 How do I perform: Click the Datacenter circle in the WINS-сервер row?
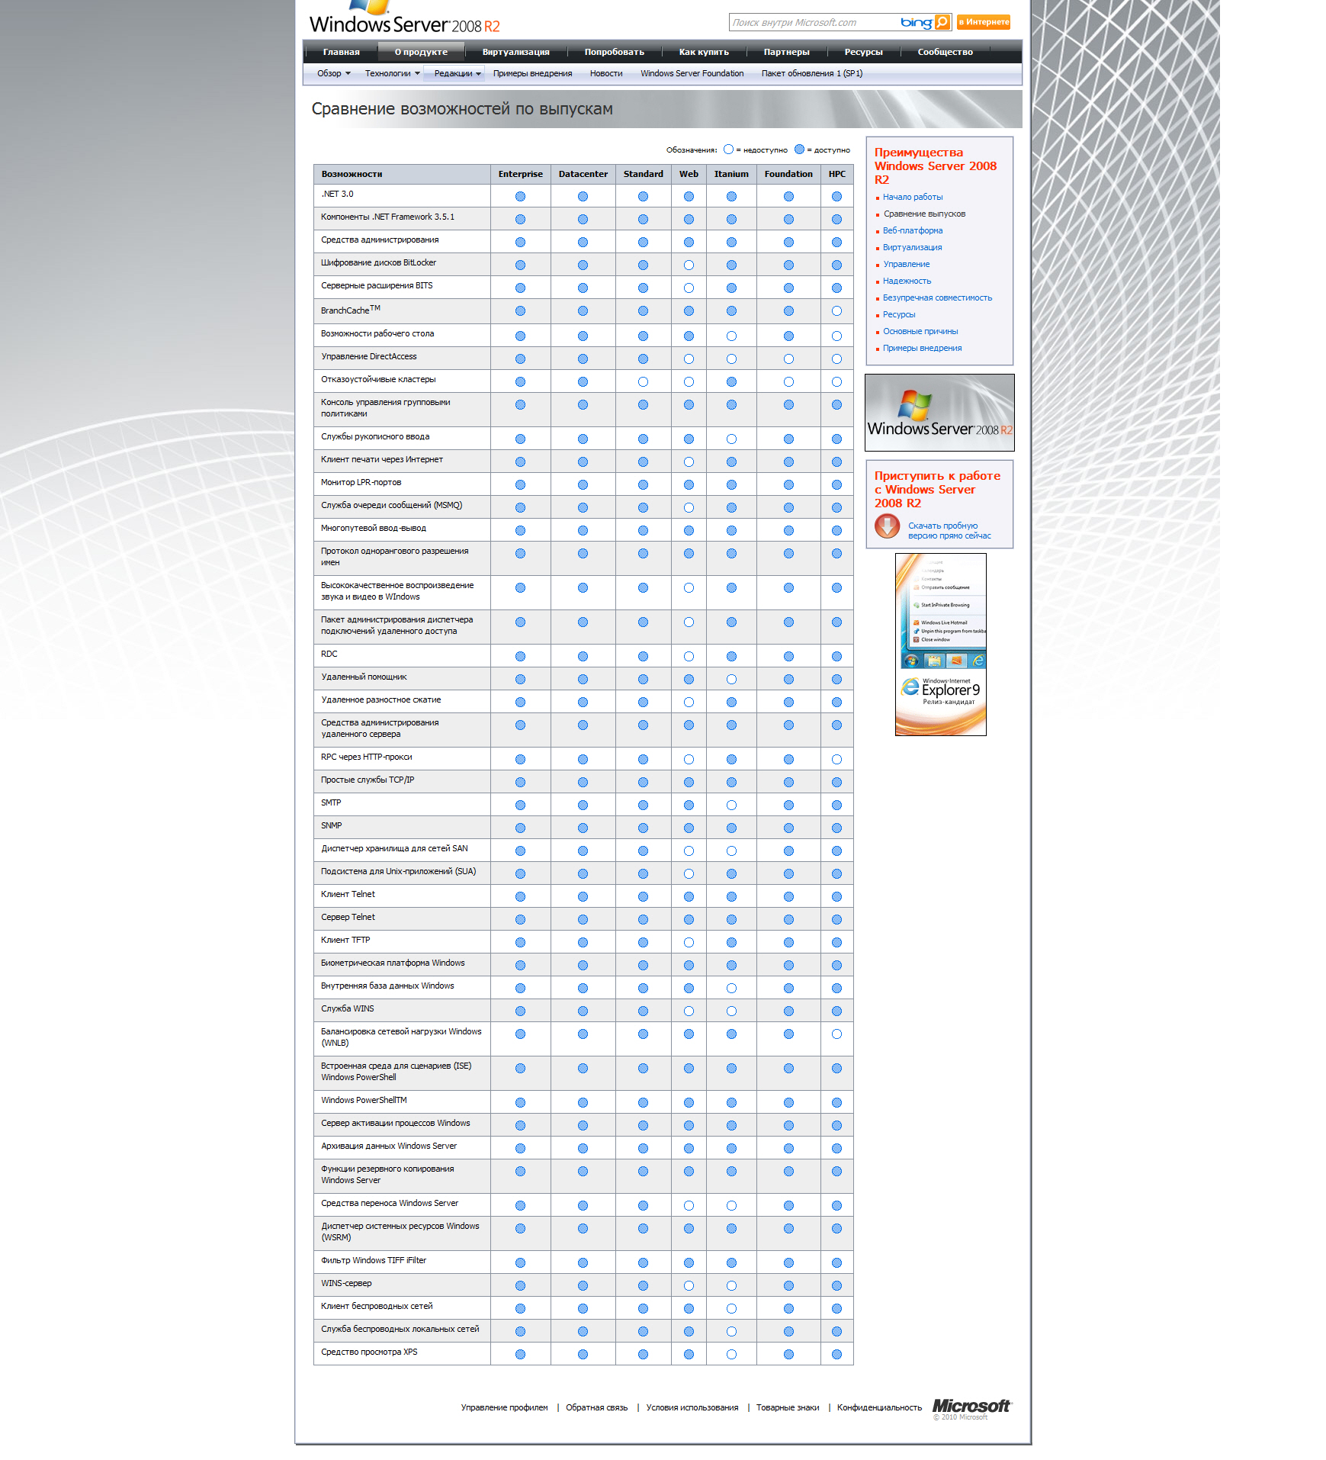tap(583, 1285)
